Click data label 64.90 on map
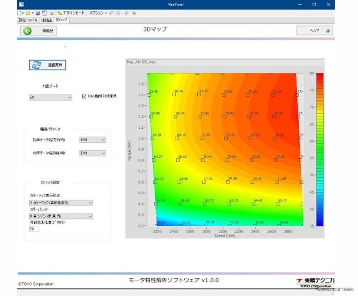The height and width of the screenshot is (296, 358). point(184,179)
